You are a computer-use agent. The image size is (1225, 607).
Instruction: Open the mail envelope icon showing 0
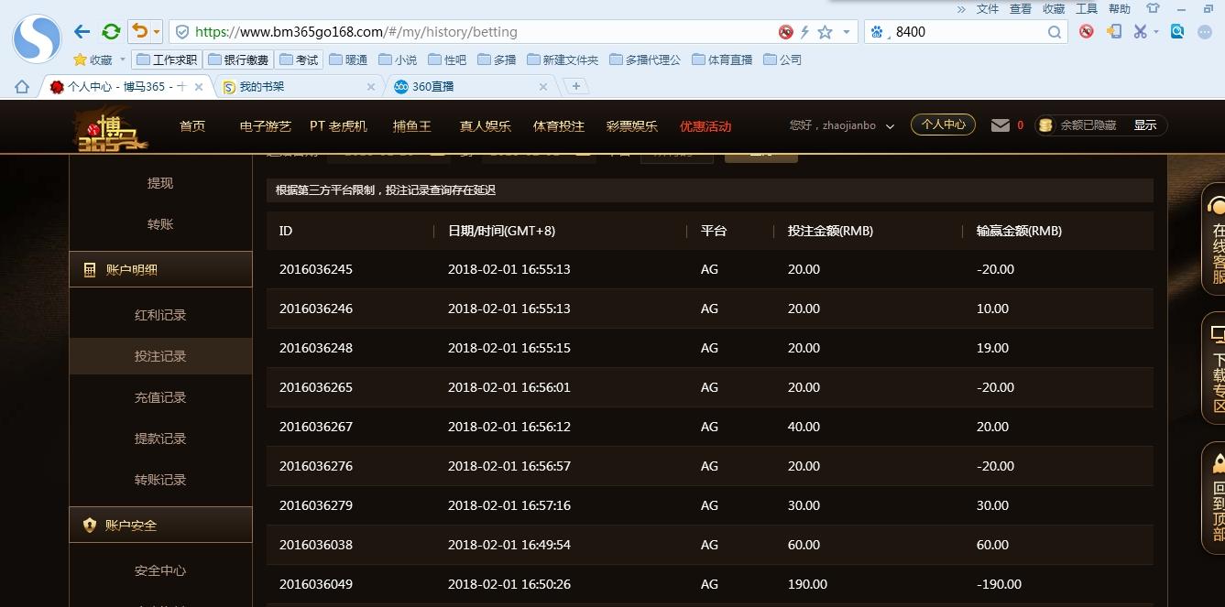1000,125
